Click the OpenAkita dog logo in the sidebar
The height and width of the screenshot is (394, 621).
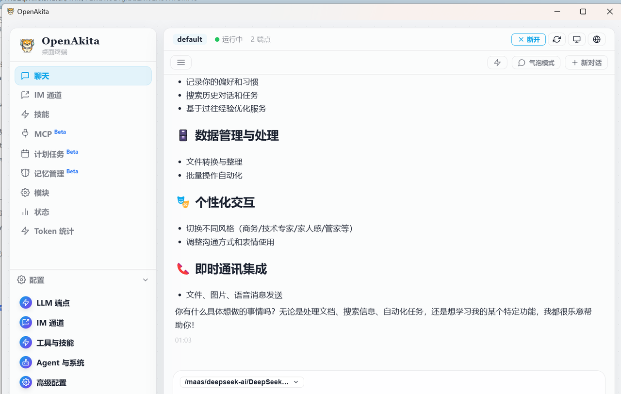pyautogui.click(x=27, y=45)
